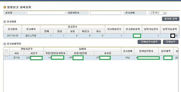Click the 신고상세목록 section arrow icon

click(x=5, y=44)
